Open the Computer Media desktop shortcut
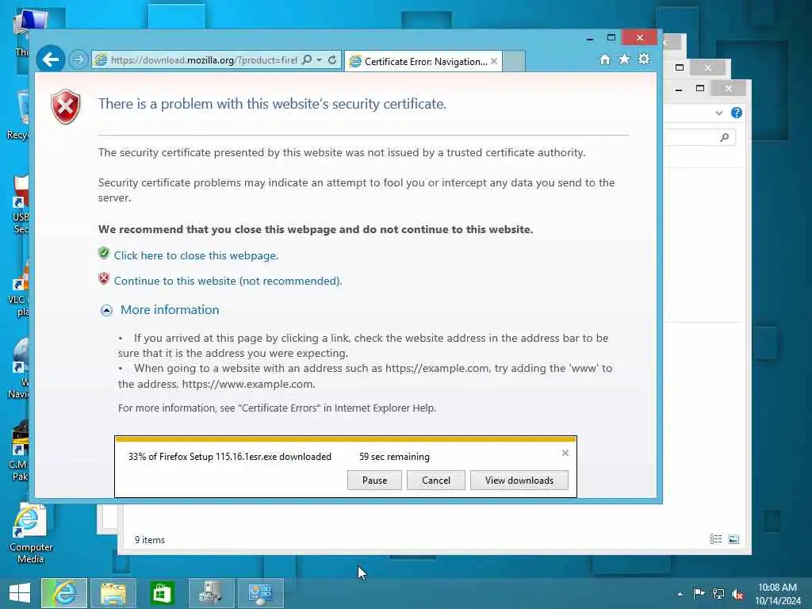Viewport: 812px width, 609px height. [x=30, y=534]
